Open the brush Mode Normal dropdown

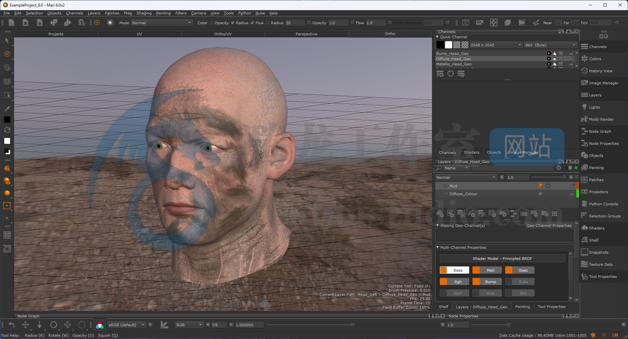point(162,23)
